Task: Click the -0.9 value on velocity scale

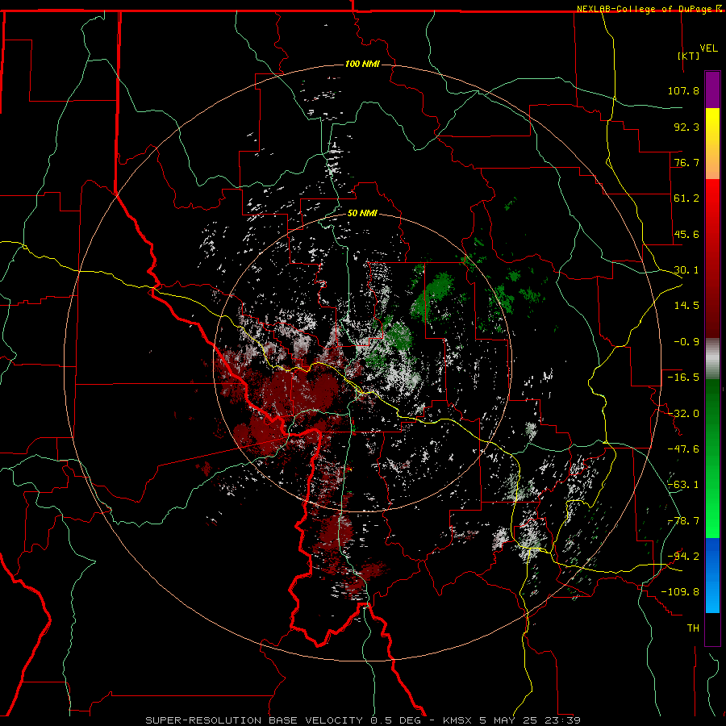Action: (686, 342)
